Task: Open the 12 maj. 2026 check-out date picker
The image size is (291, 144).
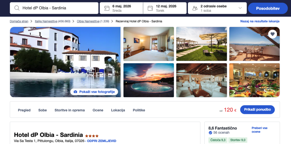Action: tap(165, 8)
